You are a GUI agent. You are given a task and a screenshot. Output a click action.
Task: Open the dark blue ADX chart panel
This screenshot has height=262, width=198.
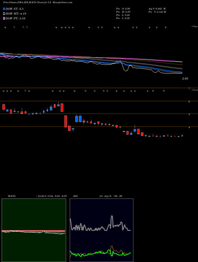click(101, 230)
